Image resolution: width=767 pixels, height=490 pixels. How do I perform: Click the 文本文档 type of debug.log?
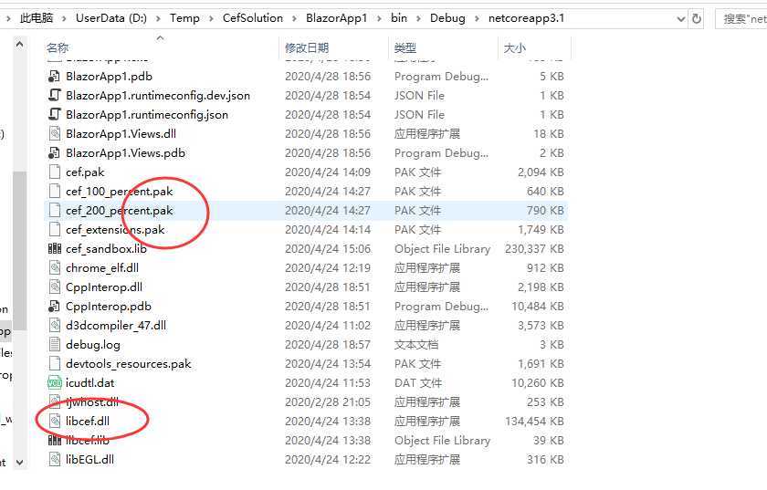416,345
